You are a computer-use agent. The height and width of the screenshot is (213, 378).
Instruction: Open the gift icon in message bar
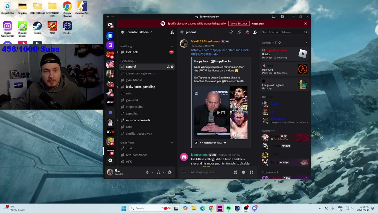(x=236, y=172)
